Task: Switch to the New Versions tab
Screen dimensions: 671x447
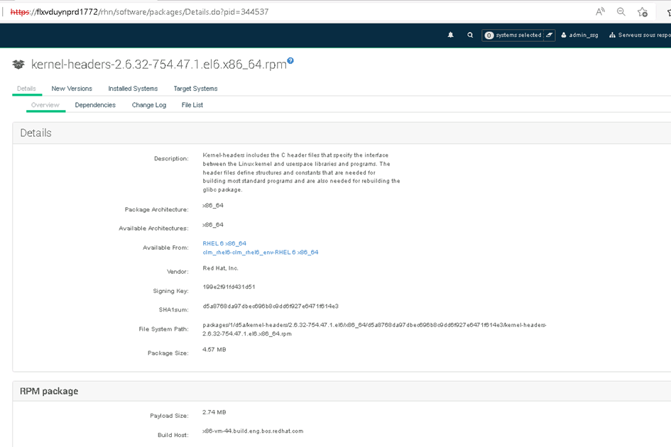Action: 72,89
